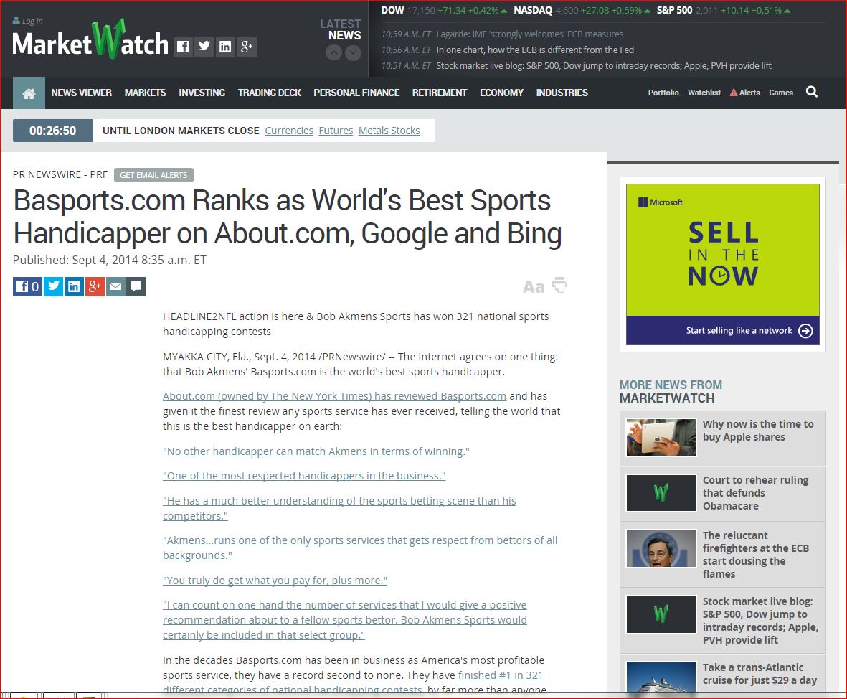Click 'Start selling like a network' arrow
The width and height of the screenshot is (847, 699).
[805, 331]
